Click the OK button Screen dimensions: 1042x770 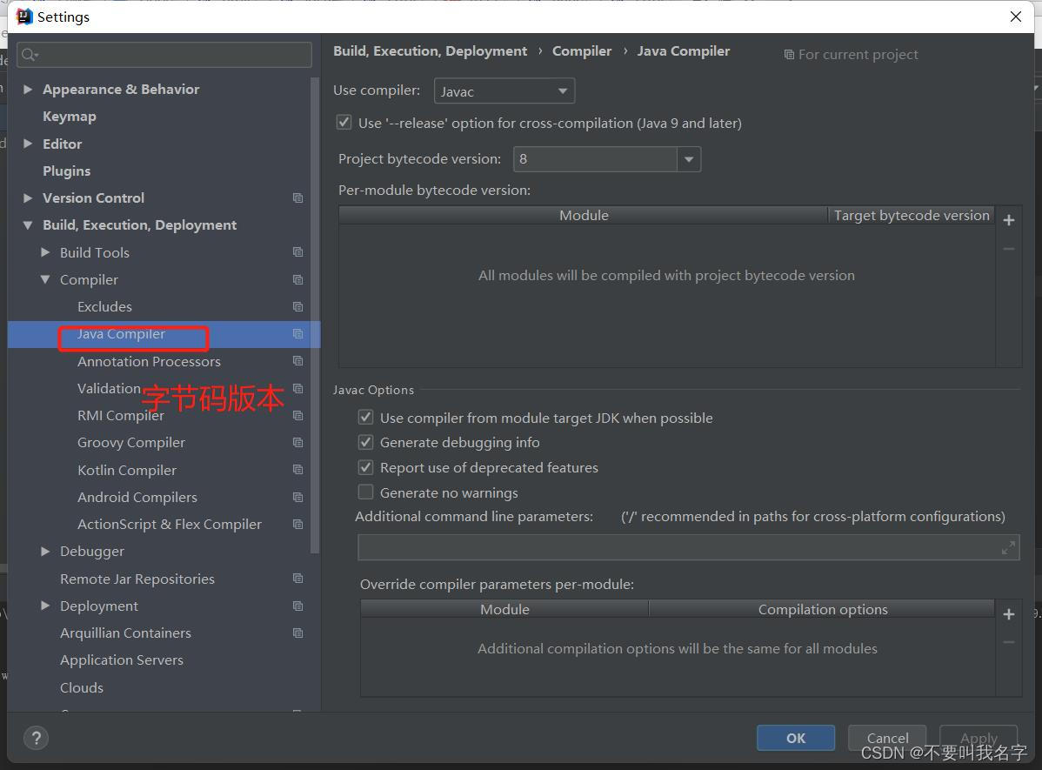(x=794, y=737)
